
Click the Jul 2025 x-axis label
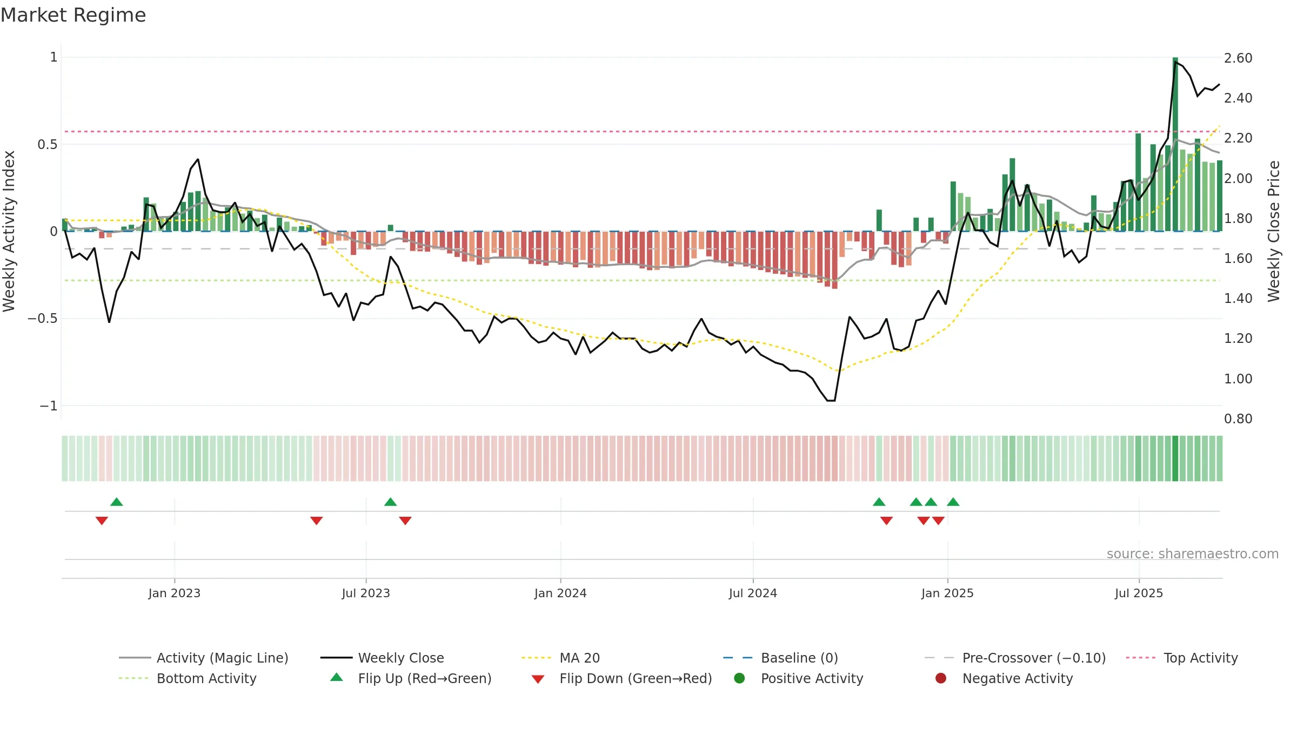1139,593
